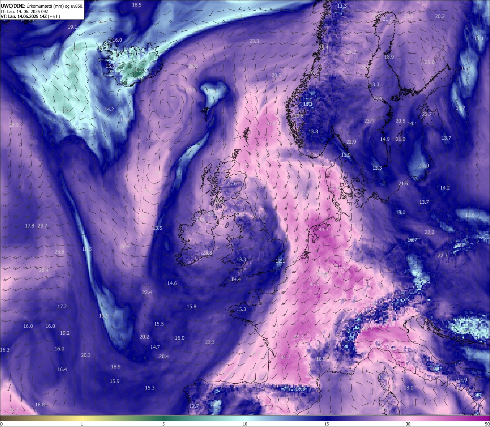Click the 22.9 value over southern Sweden
The image size is (490, 427).
351,142
